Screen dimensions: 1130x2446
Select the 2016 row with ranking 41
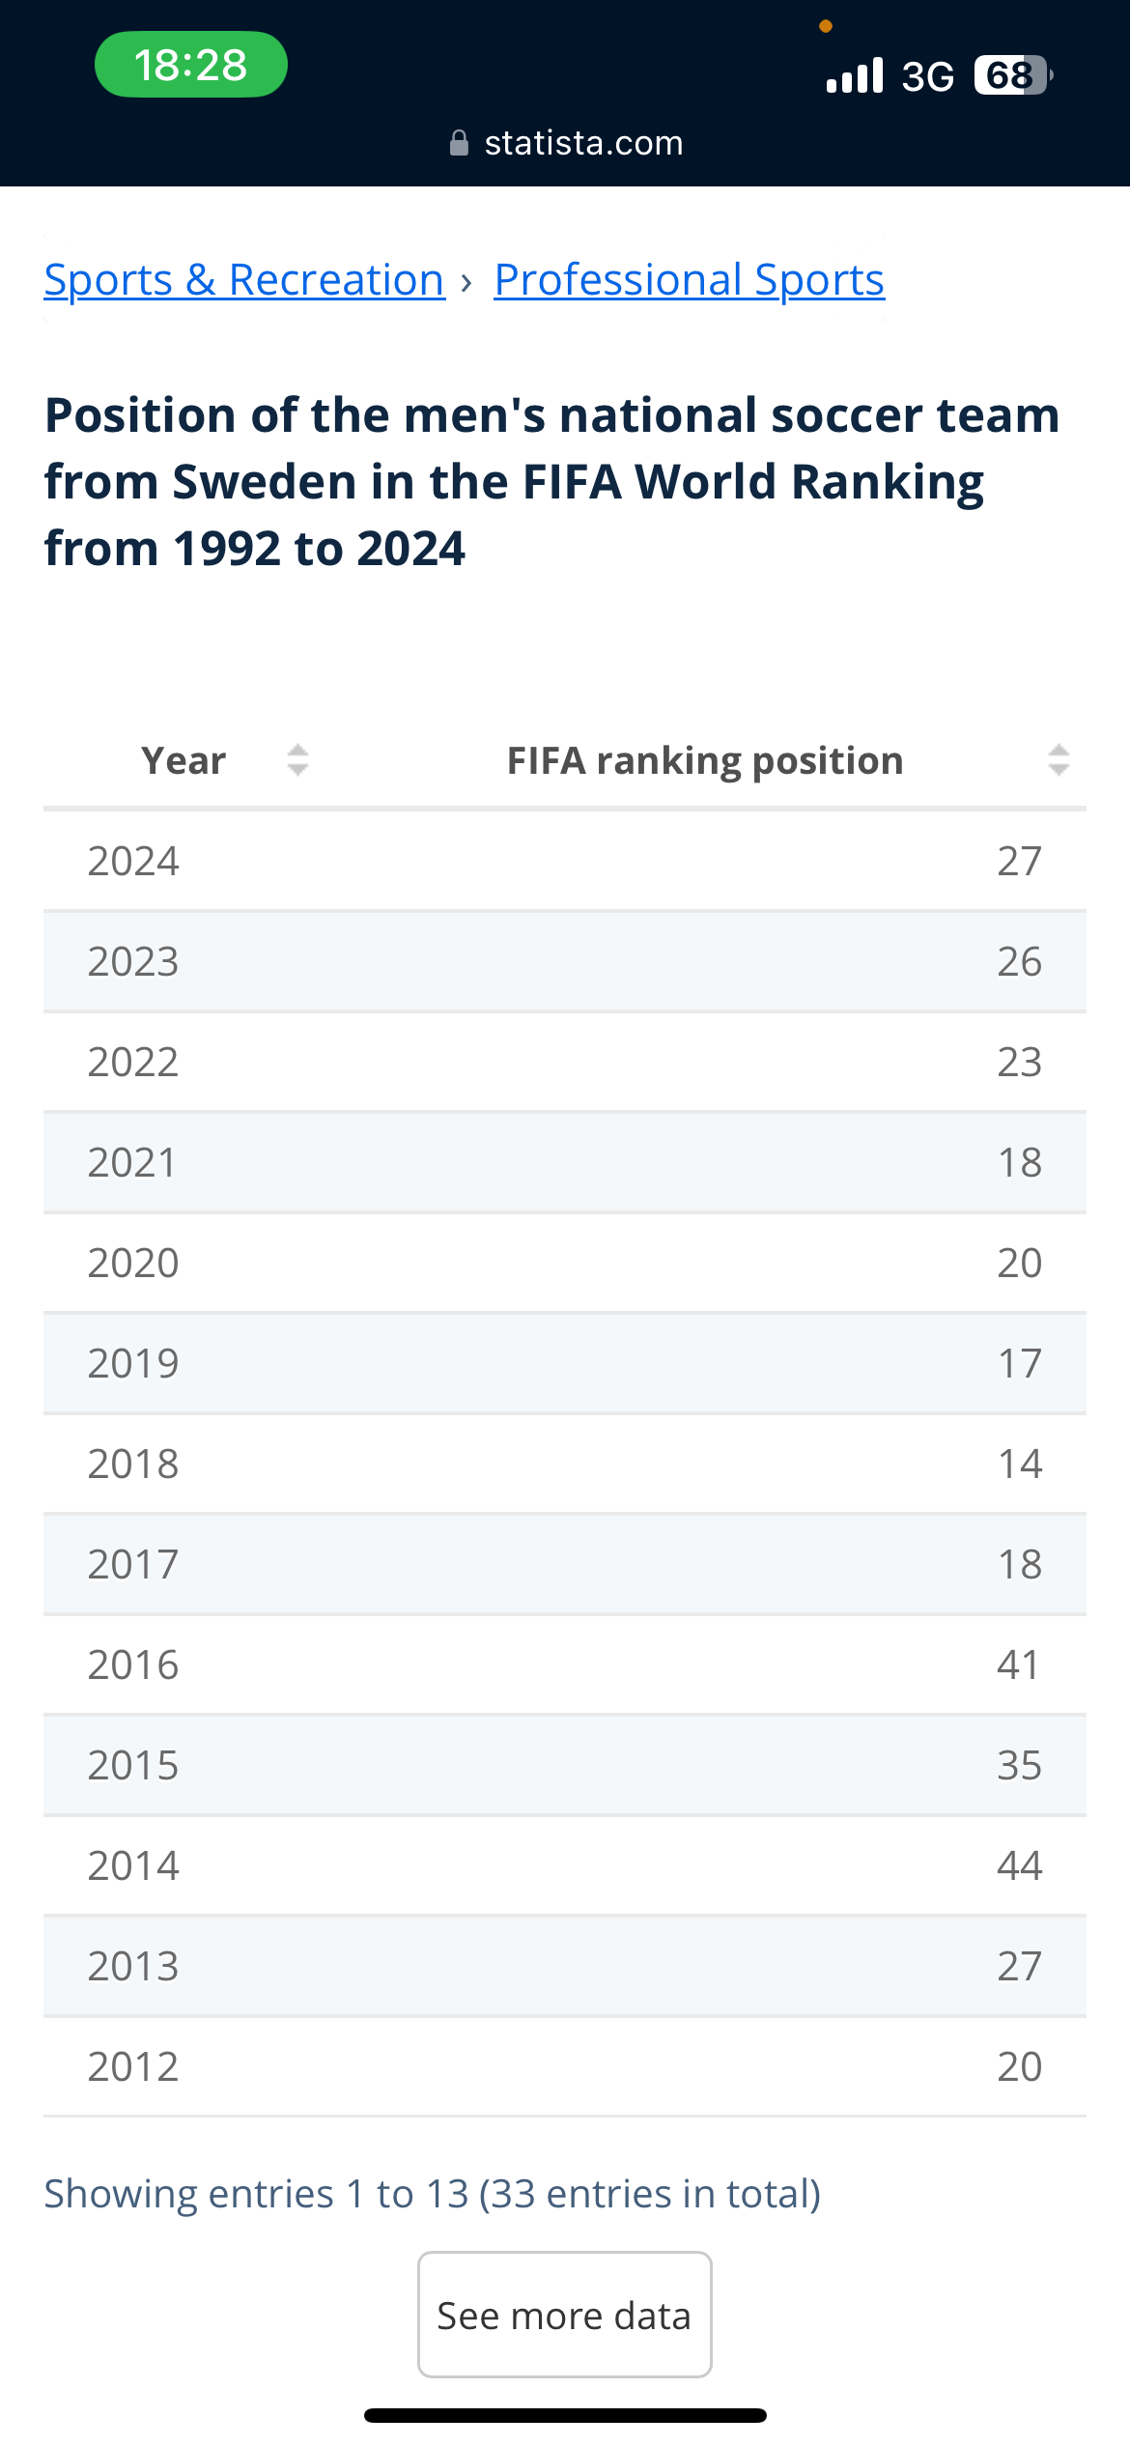point(565,1664)
